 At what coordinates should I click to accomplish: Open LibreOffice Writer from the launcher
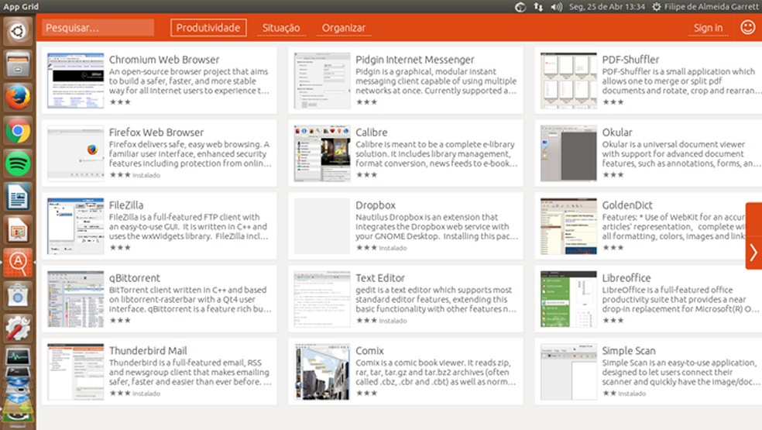pos(18,197)
